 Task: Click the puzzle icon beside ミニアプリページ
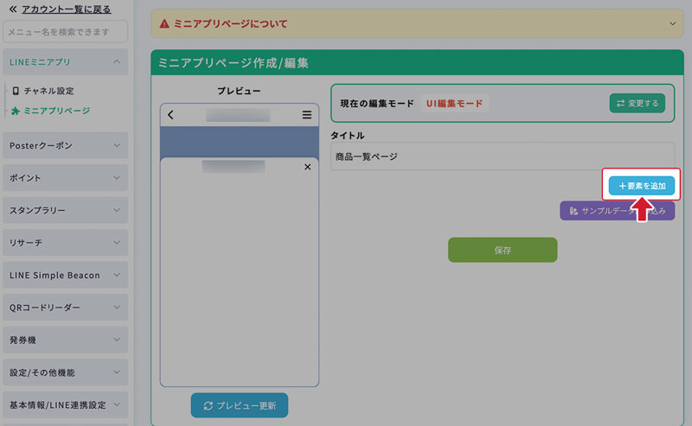pyautogui.click(x=15, y=111)
